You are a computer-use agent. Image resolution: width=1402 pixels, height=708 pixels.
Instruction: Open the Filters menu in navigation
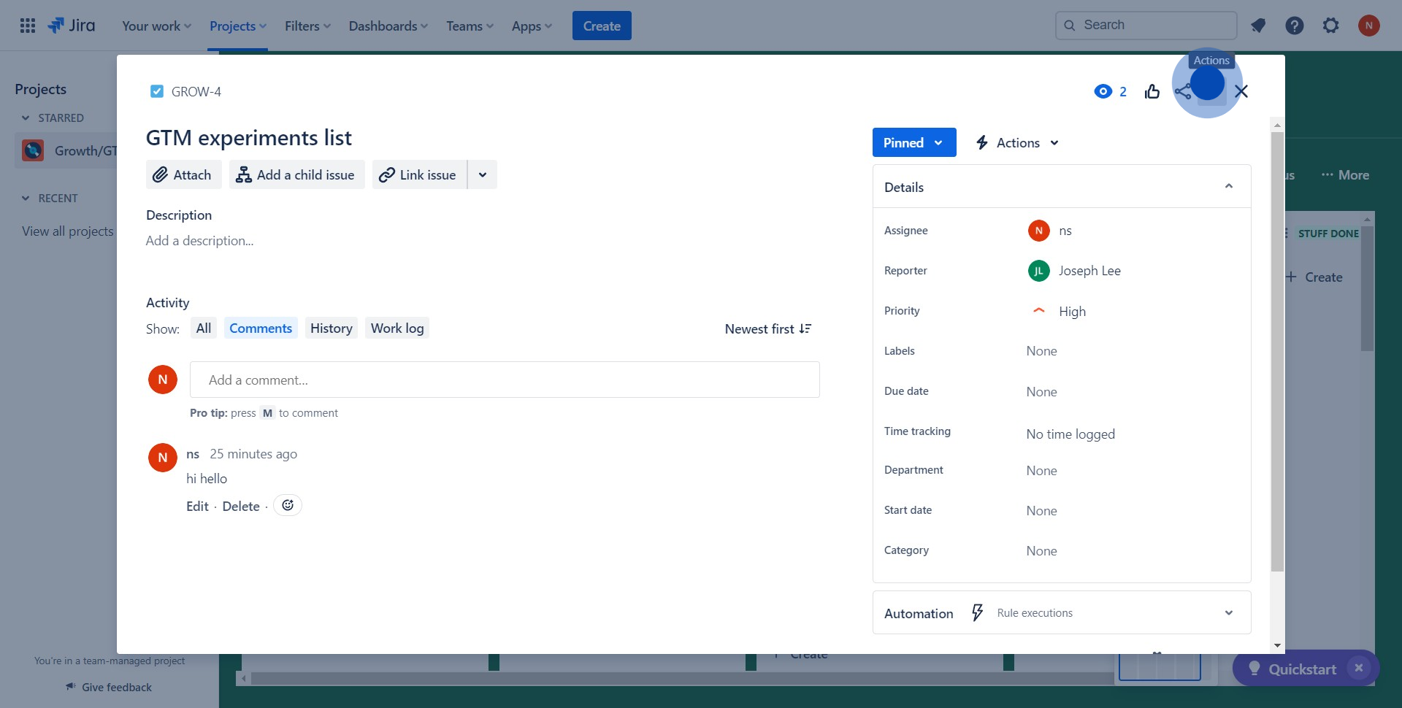[x=307, y=26]
